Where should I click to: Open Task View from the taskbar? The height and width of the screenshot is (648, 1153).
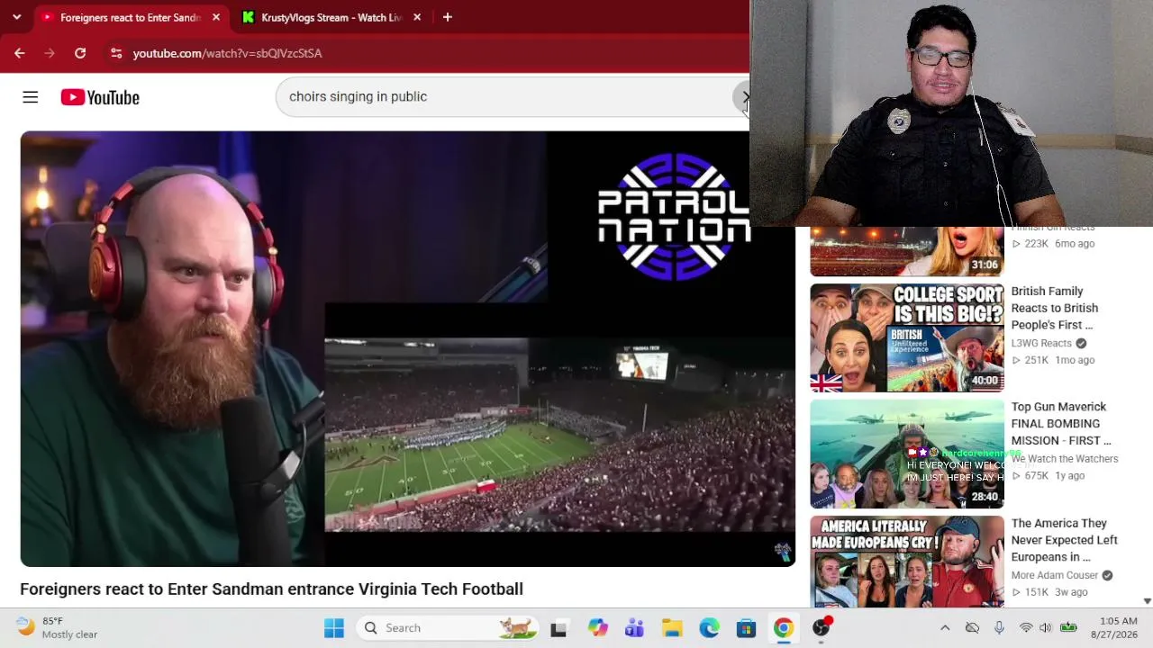coord(558,628)
